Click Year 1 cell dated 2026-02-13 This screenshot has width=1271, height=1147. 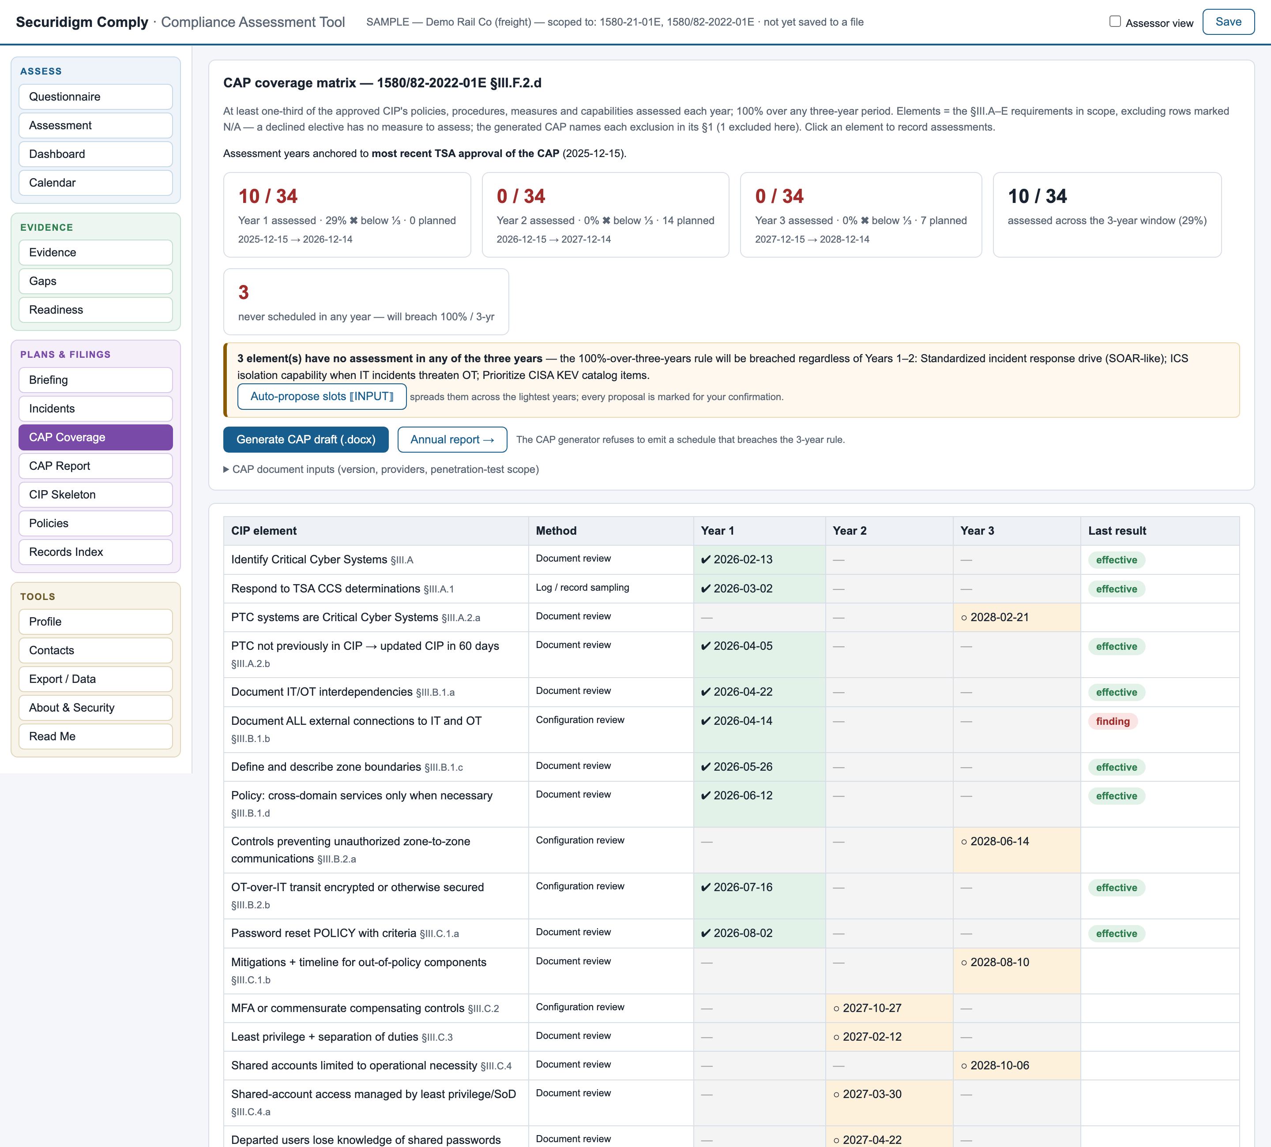tap(759, 560)
